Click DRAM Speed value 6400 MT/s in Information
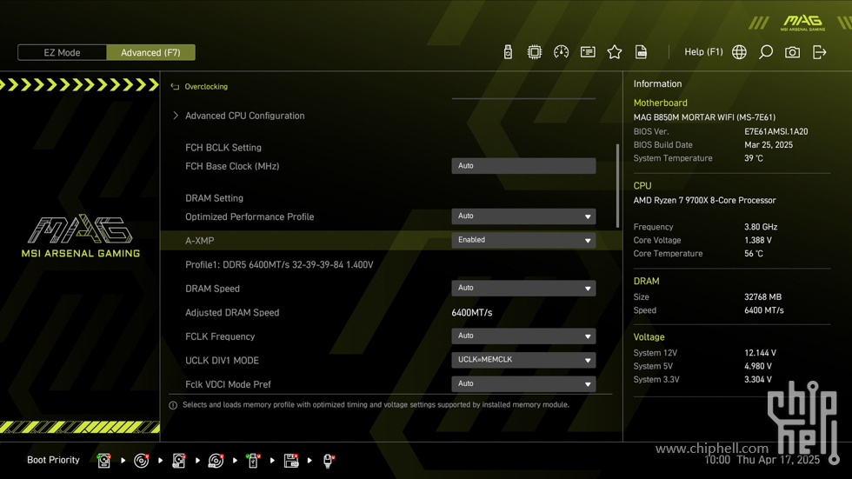This screenshot has width=852, height=479. (x=764, y=310)
